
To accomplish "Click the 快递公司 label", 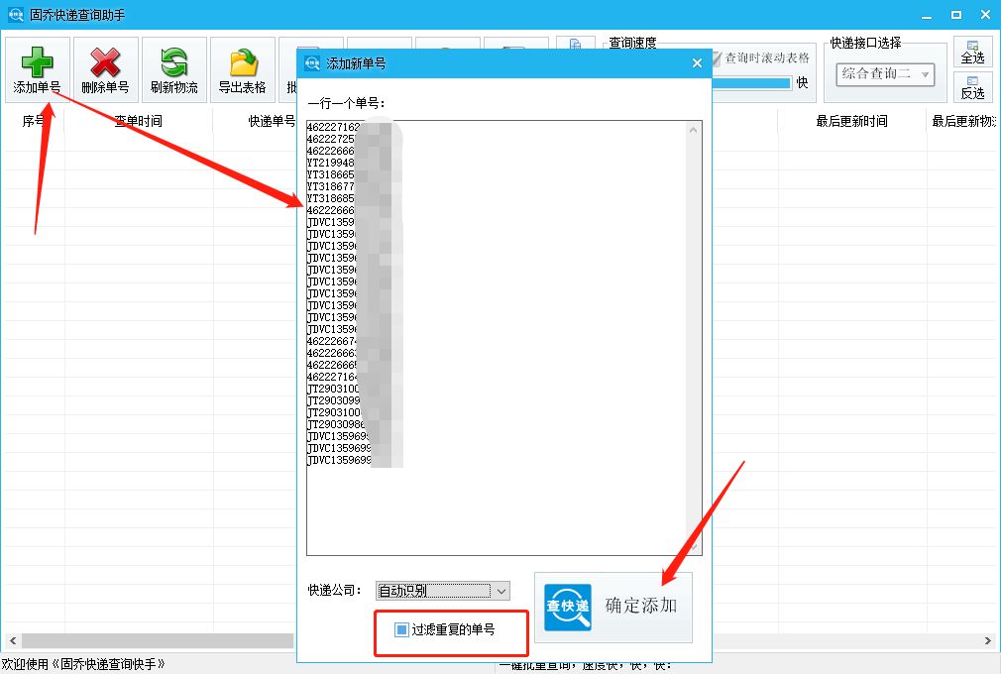I will click(x=335, y=591).
